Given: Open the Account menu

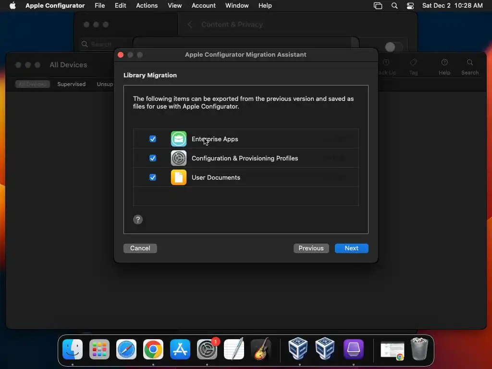Looking at the screenshot, I should [204, 5].
